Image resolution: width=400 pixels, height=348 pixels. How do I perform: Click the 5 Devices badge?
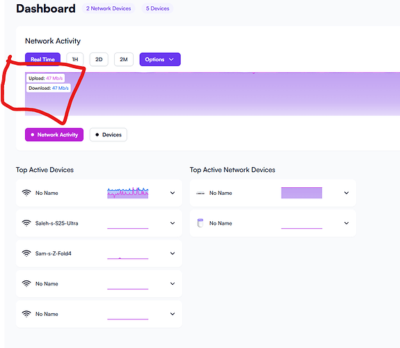coord(157,8)
